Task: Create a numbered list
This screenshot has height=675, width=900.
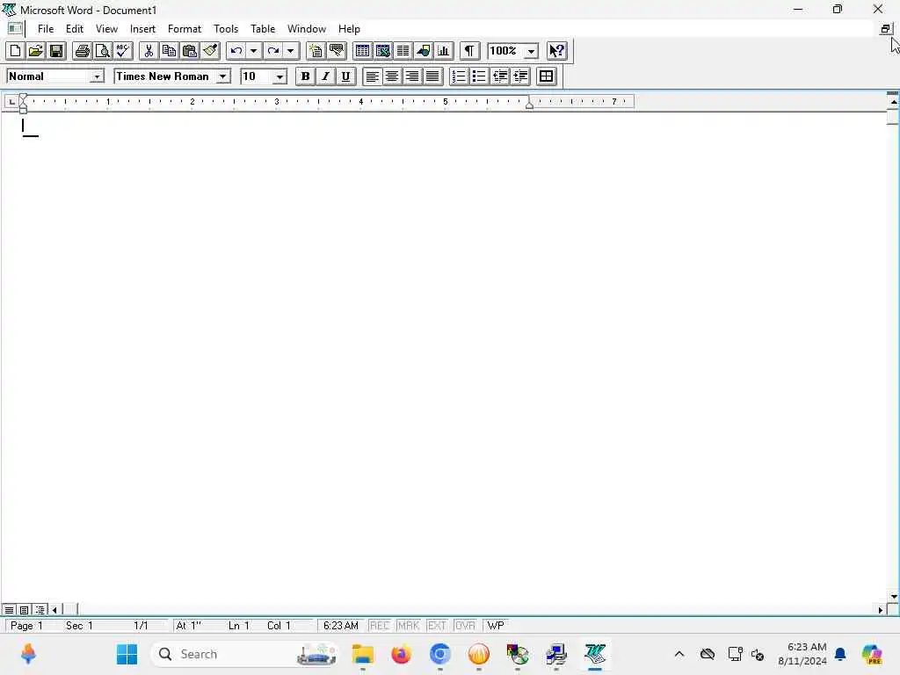Action: 459,76
